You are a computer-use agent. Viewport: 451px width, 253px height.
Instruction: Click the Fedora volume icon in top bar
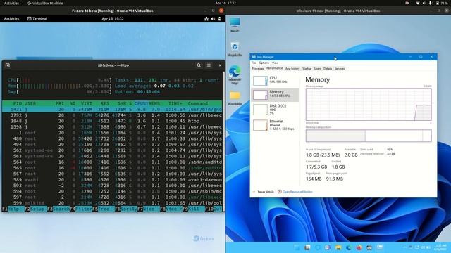coord(213,19)
